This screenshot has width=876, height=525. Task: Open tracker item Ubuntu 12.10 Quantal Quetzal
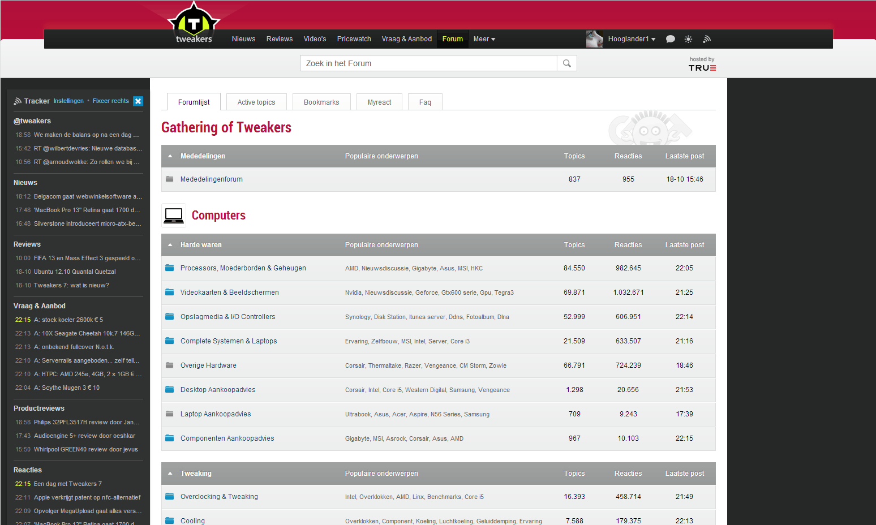pos(75,272)
